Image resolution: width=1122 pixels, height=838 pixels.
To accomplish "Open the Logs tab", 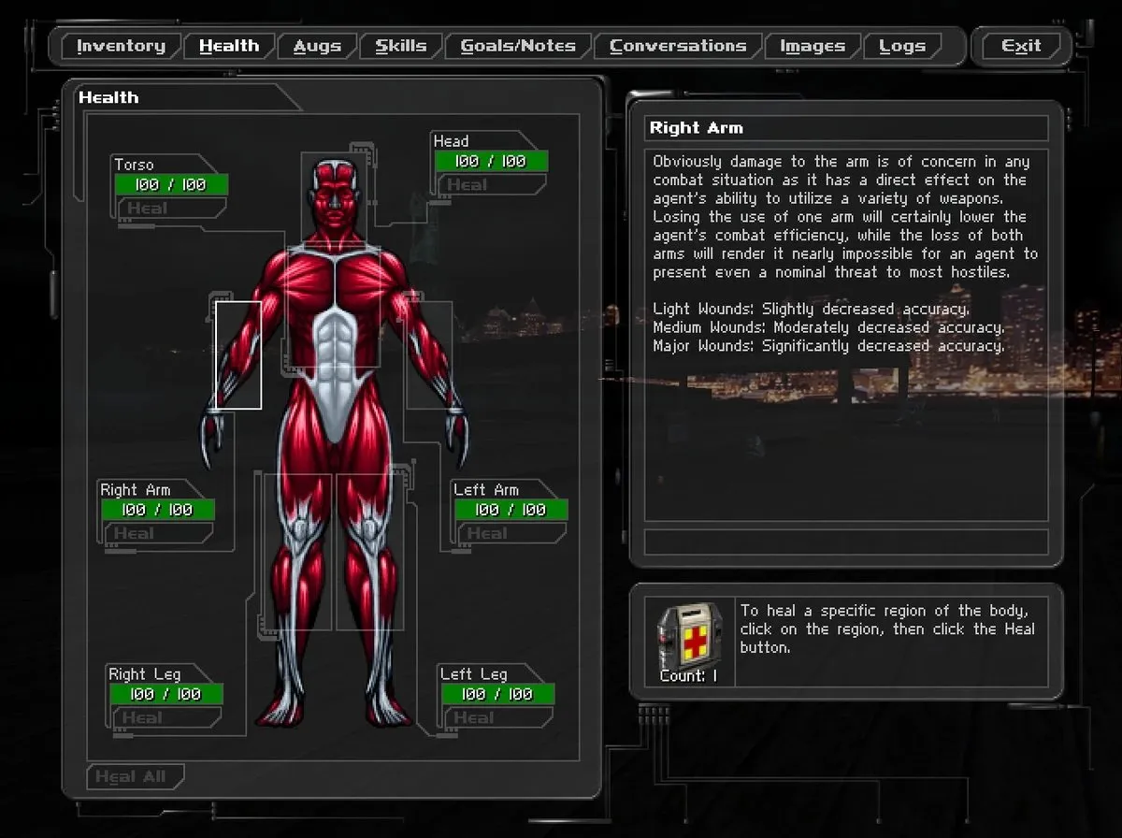I will click(902, 46).
